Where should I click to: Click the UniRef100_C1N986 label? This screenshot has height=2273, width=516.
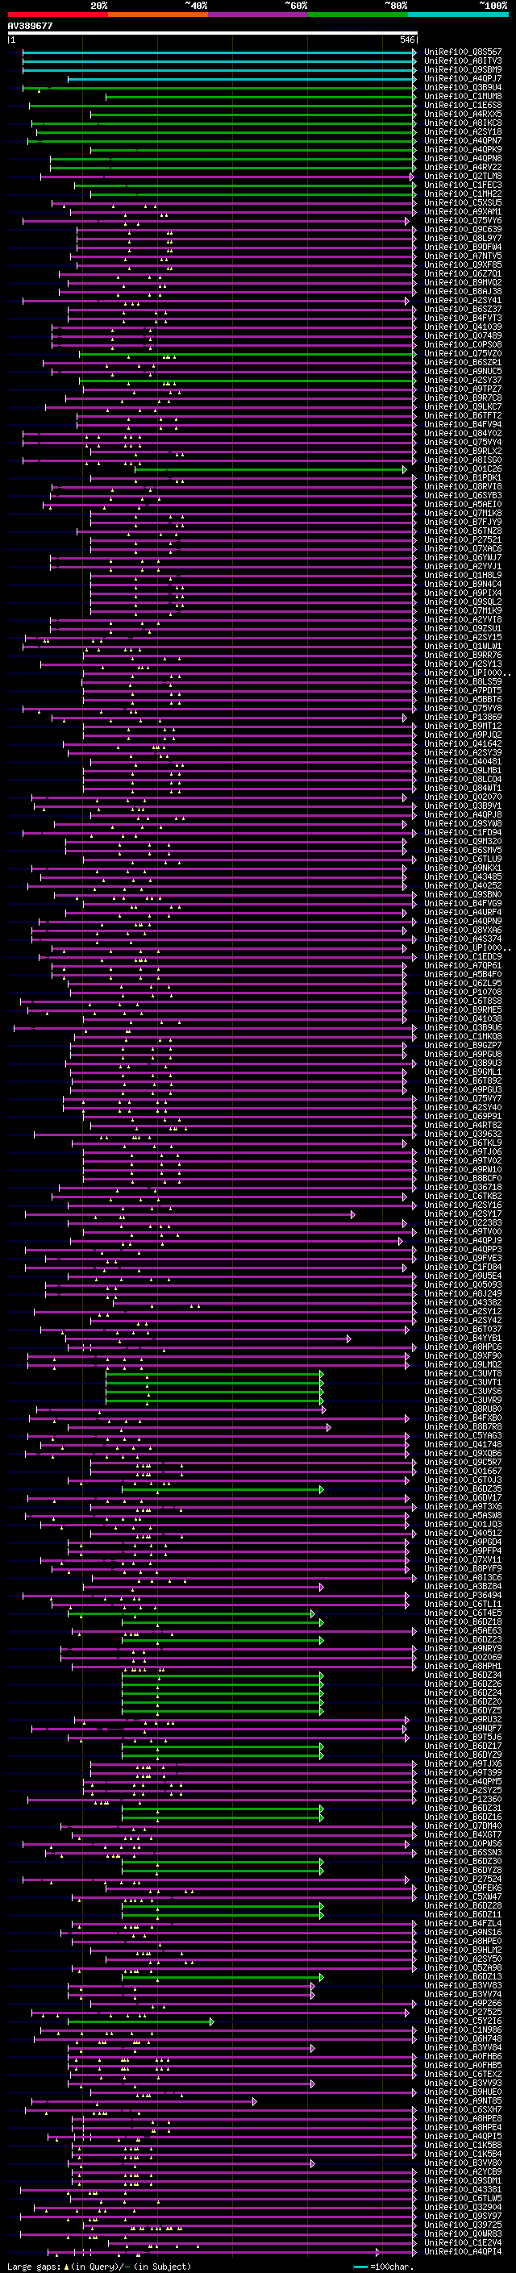coord(463,2029)
